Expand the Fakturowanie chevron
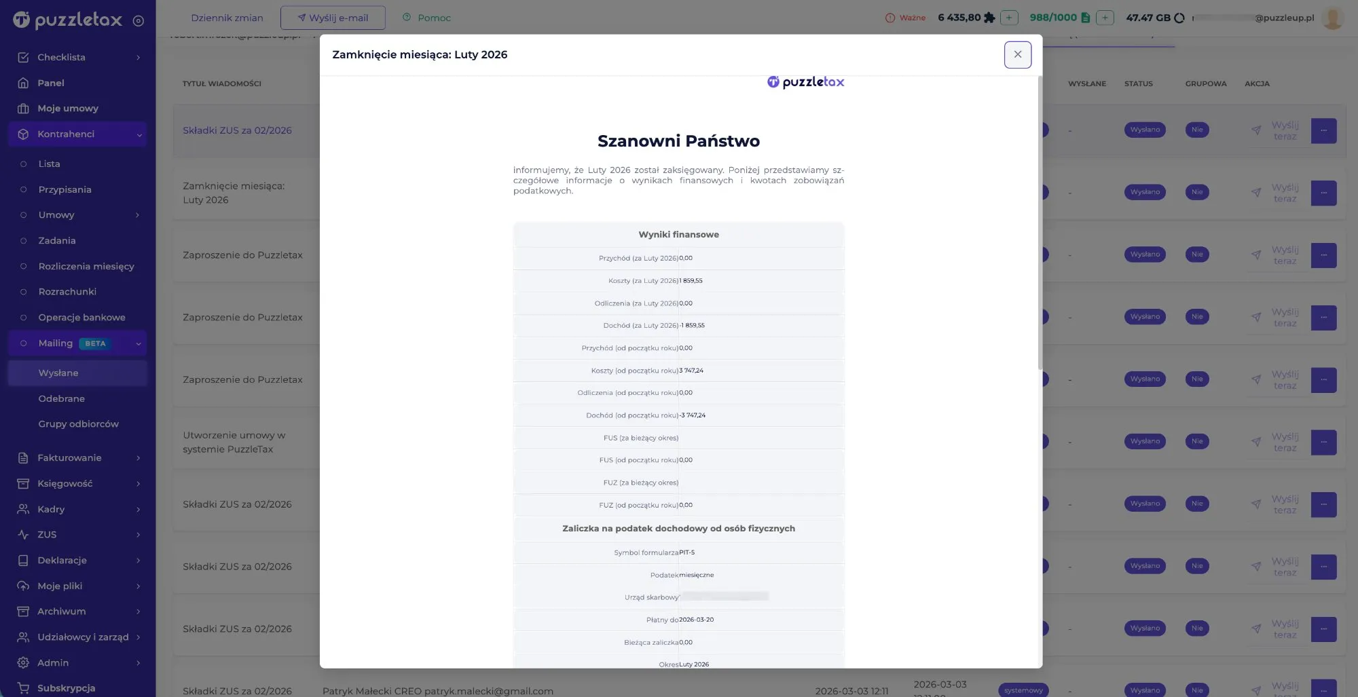The height and width of the screenshot is (697, 1358). (139, 458)
